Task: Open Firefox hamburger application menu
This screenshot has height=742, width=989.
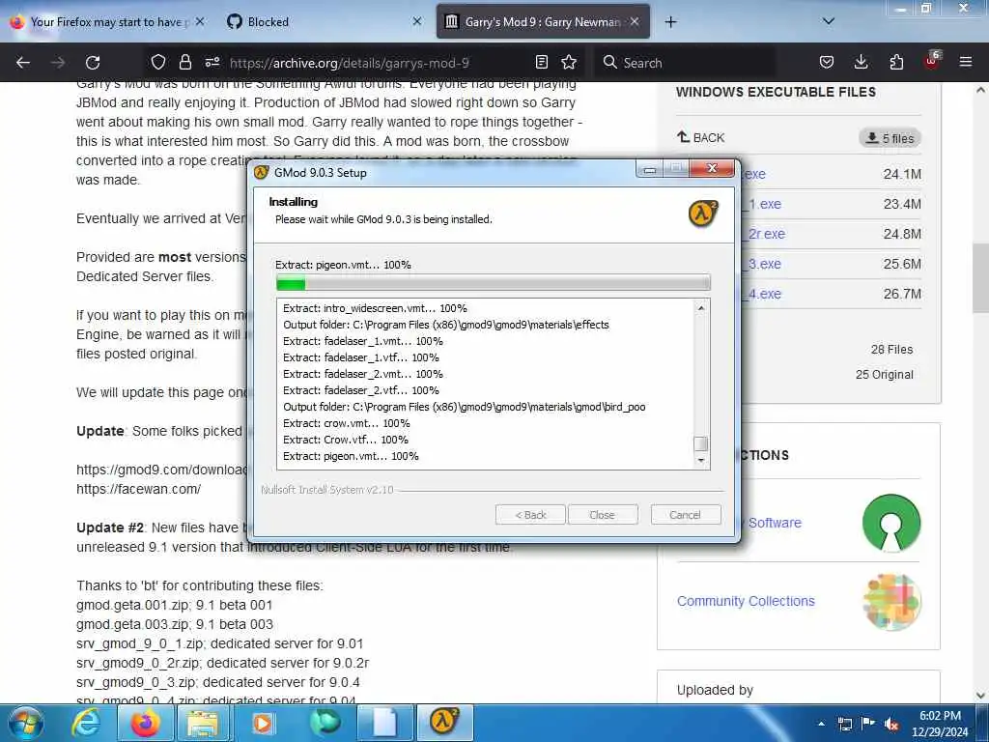Action: coord(966,62)
